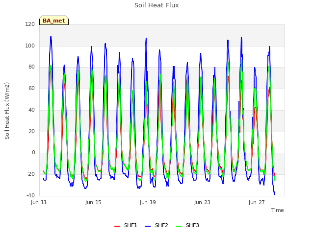Toggle the SHF2 legend entry

pos(157,225)
